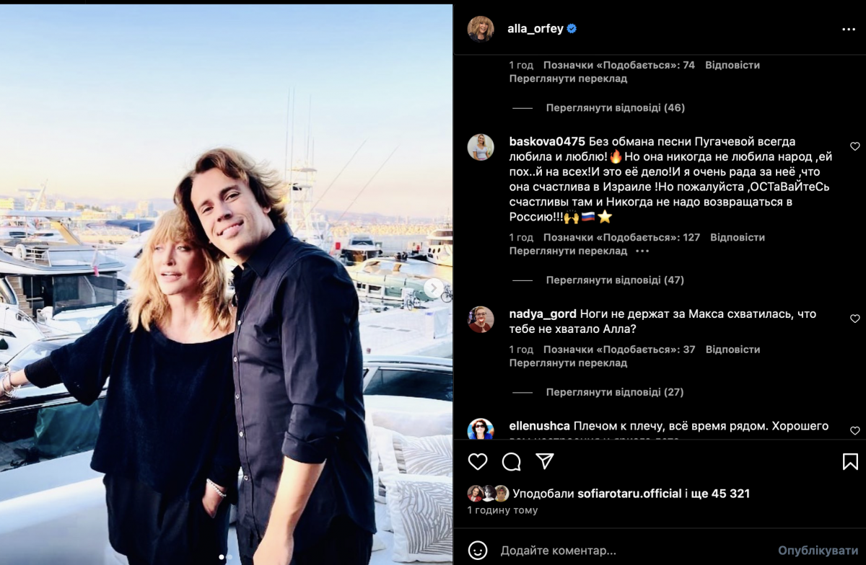Like nadya_gord's comment
Screen dimensions: 866x565
(855, 319)
